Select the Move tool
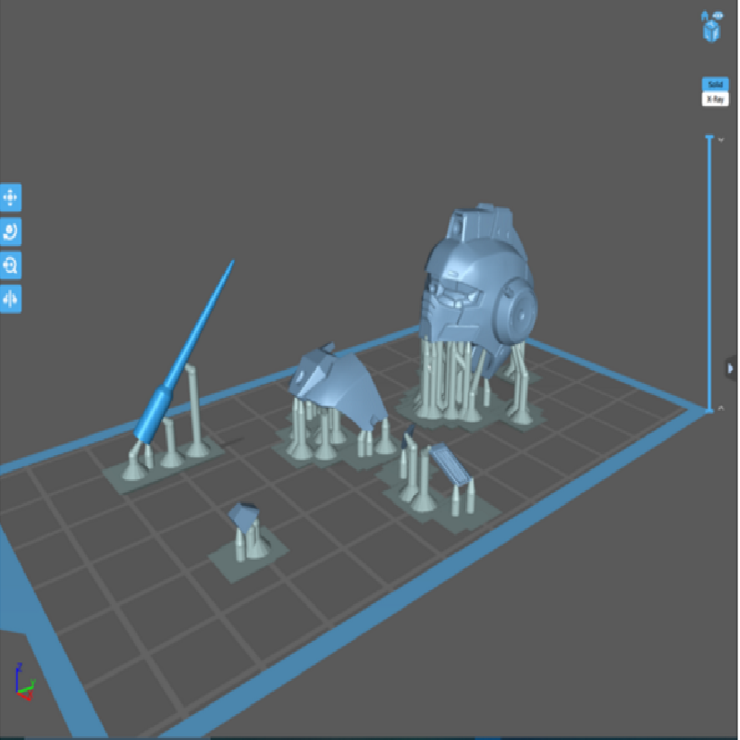This screenshot has height=740, width=740. [10, 197]
